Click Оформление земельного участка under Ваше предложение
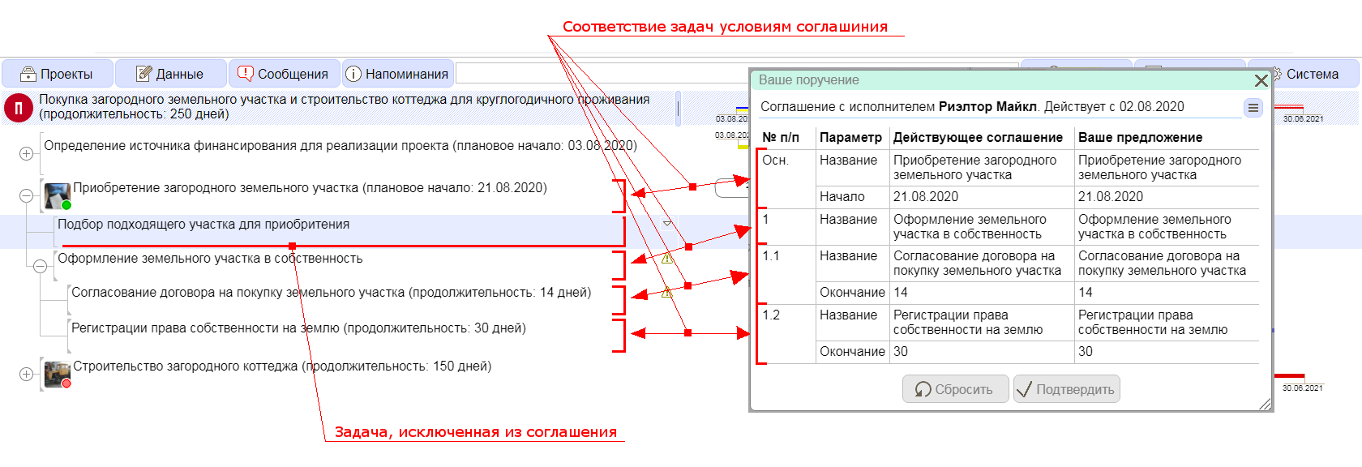The image size is (1362, 467). pyautogui.click(x=1154, y=227)
